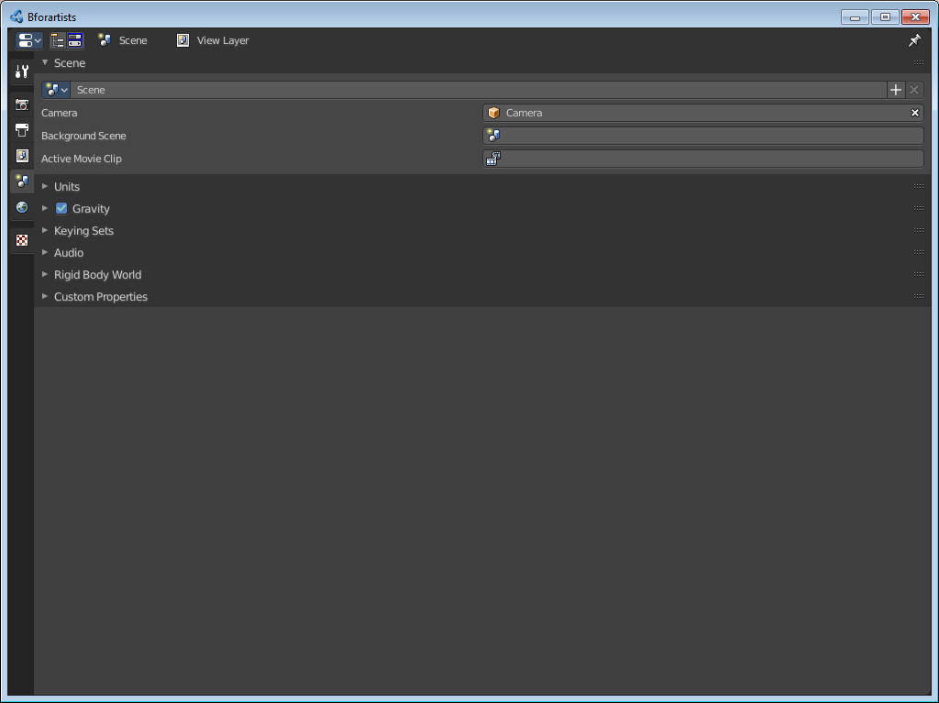Viewport: 939px width, 703px height.
Task: Expand the Keying Sets panel
Action: (x=45, y=231)
